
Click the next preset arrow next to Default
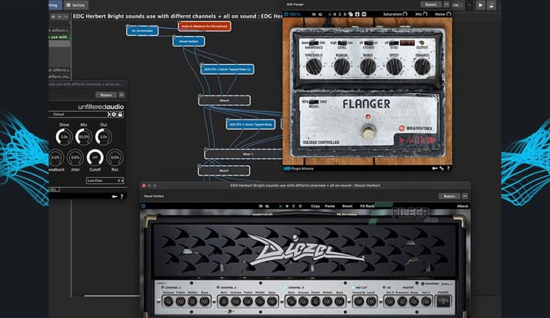109,114
